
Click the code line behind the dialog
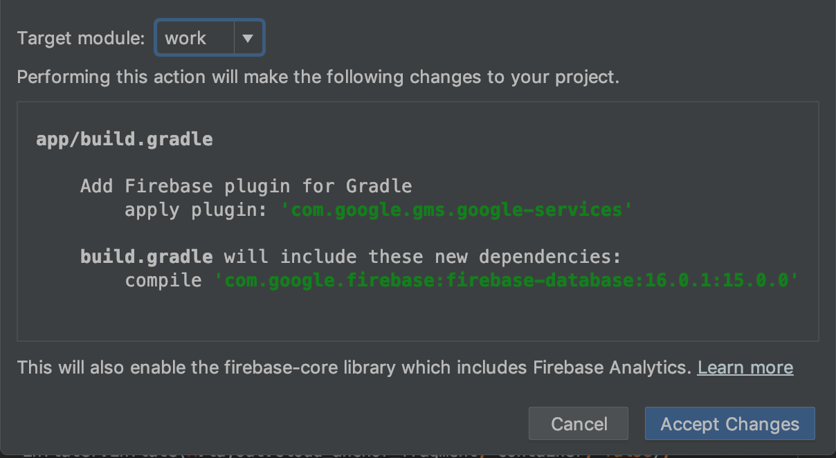click(277, 453)
